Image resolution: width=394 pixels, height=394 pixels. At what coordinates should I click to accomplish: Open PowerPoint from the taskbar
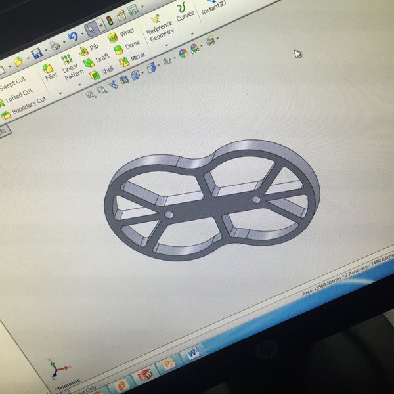[x=168, y=364]
